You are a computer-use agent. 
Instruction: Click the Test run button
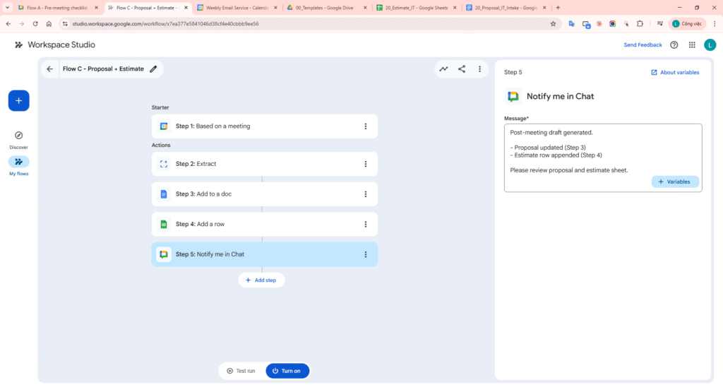[241, 371]
